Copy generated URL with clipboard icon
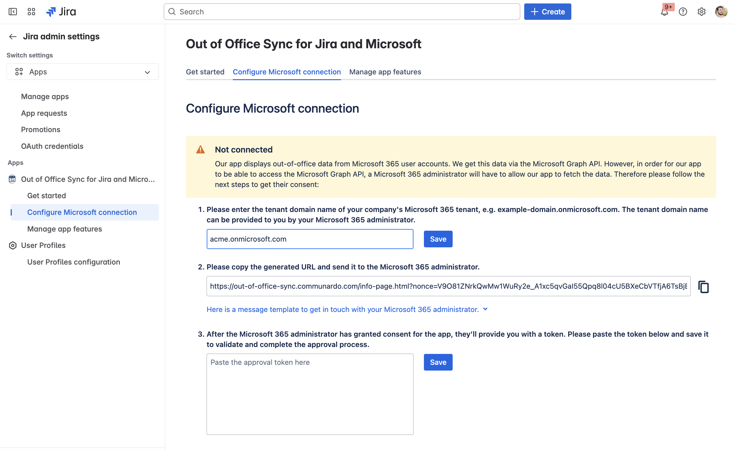Screen dimensions: 734x451 pos(703,287)
